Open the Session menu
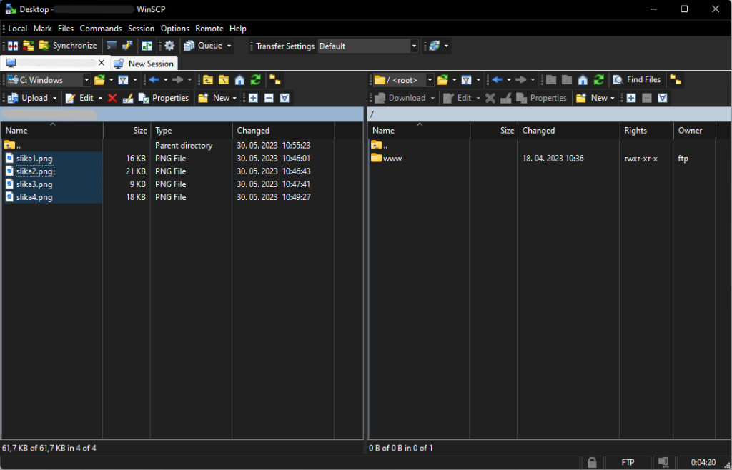This screenshot has height=470, width=732. click(x=141, y=29)
